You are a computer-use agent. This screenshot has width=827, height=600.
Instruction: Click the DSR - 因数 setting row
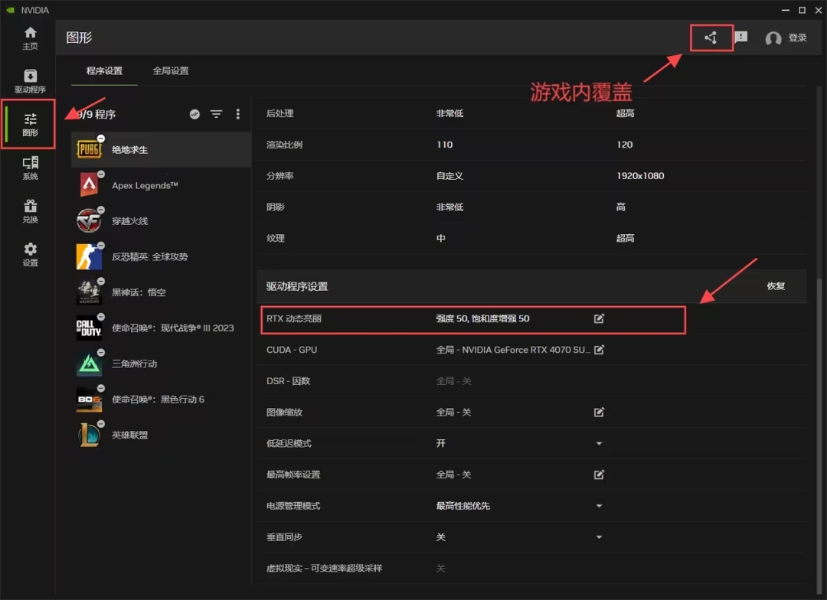click(x=531, y=380)
